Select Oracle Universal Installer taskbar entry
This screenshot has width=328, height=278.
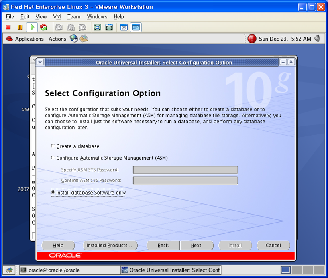tap(171, 270)
